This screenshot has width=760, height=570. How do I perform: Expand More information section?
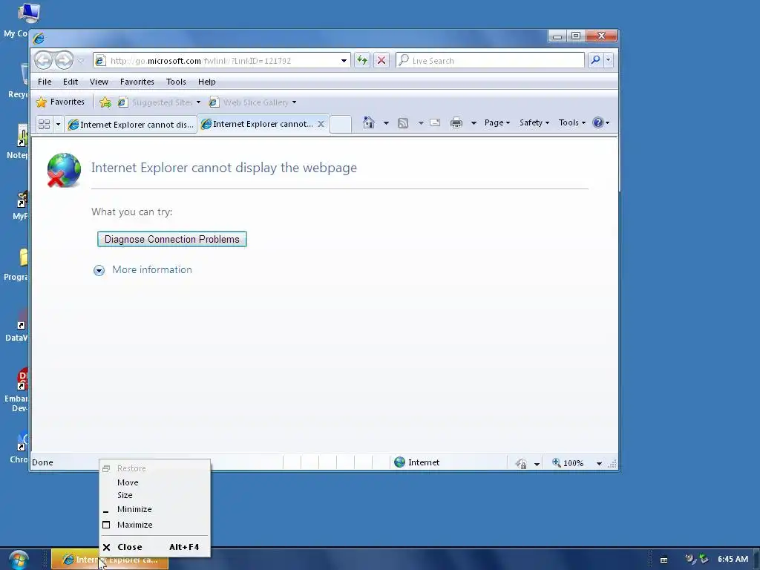click(142, 270)
